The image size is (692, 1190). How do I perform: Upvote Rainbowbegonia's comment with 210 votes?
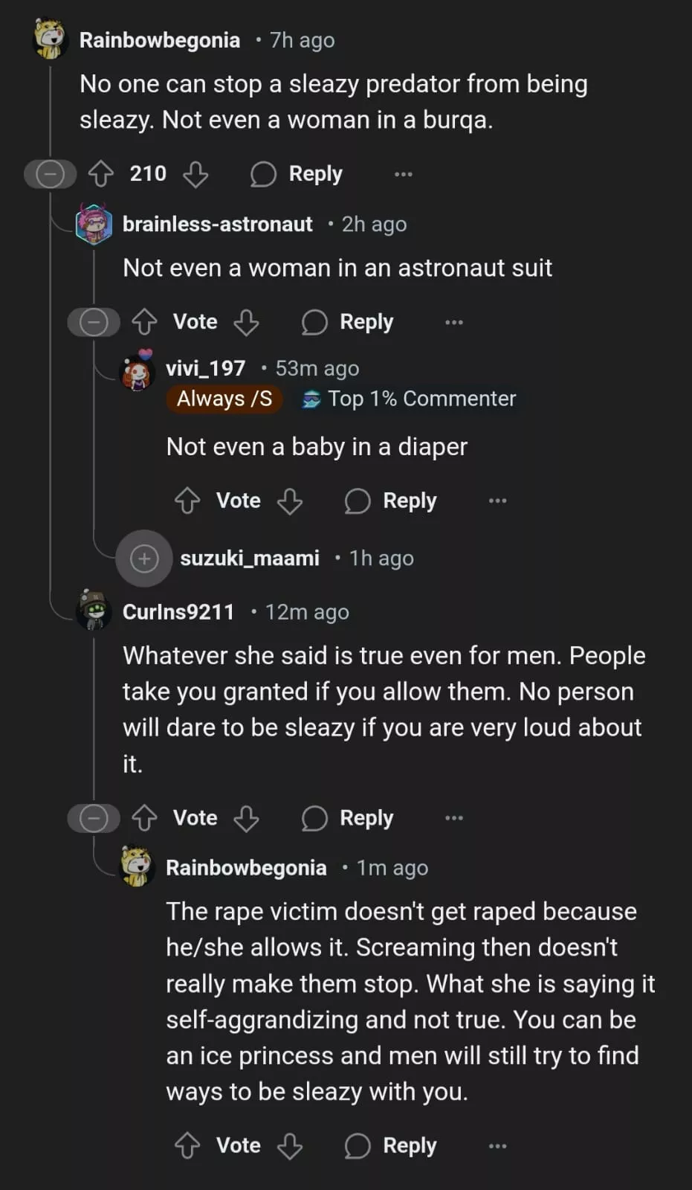click(101, 174)
